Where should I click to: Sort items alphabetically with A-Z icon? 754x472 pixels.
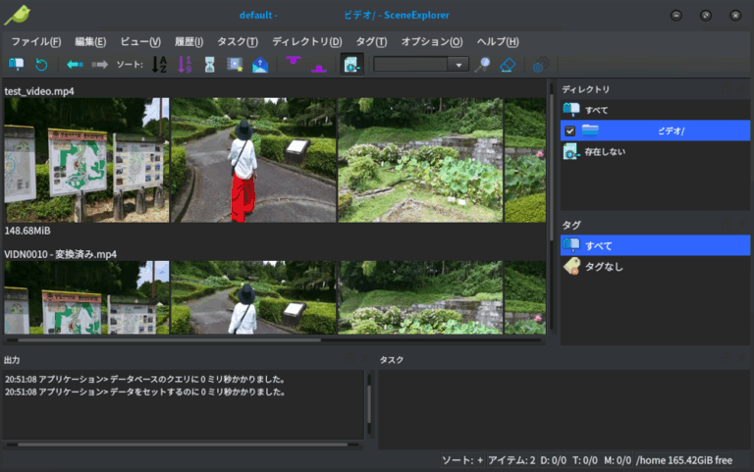point(159,65)
